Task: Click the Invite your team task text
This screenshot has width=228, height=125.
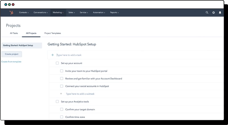Action: [x=86, y=71]
